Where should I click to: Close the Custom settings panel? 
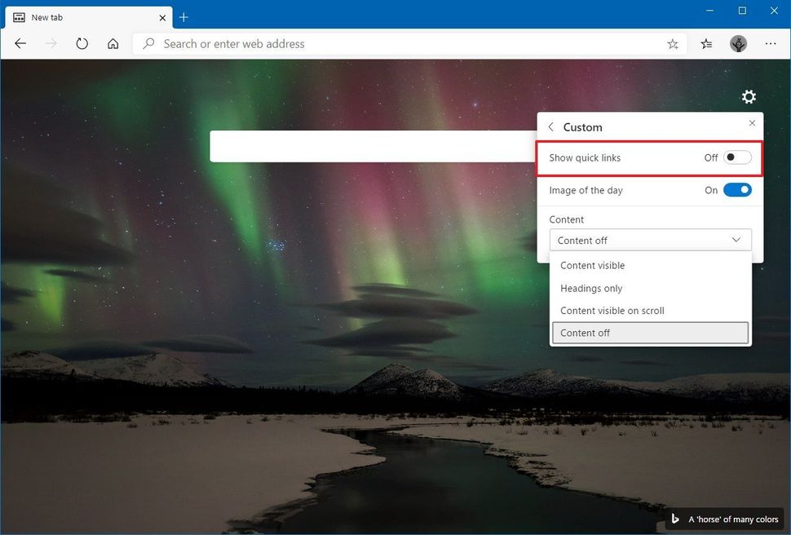point(751,122)
